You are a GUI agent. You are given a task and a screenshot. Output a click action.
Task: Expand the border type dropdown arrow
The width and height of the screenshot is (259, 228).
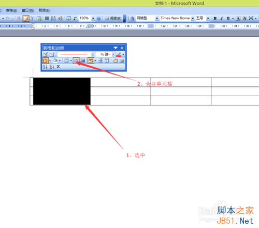[x=50, y=60]
